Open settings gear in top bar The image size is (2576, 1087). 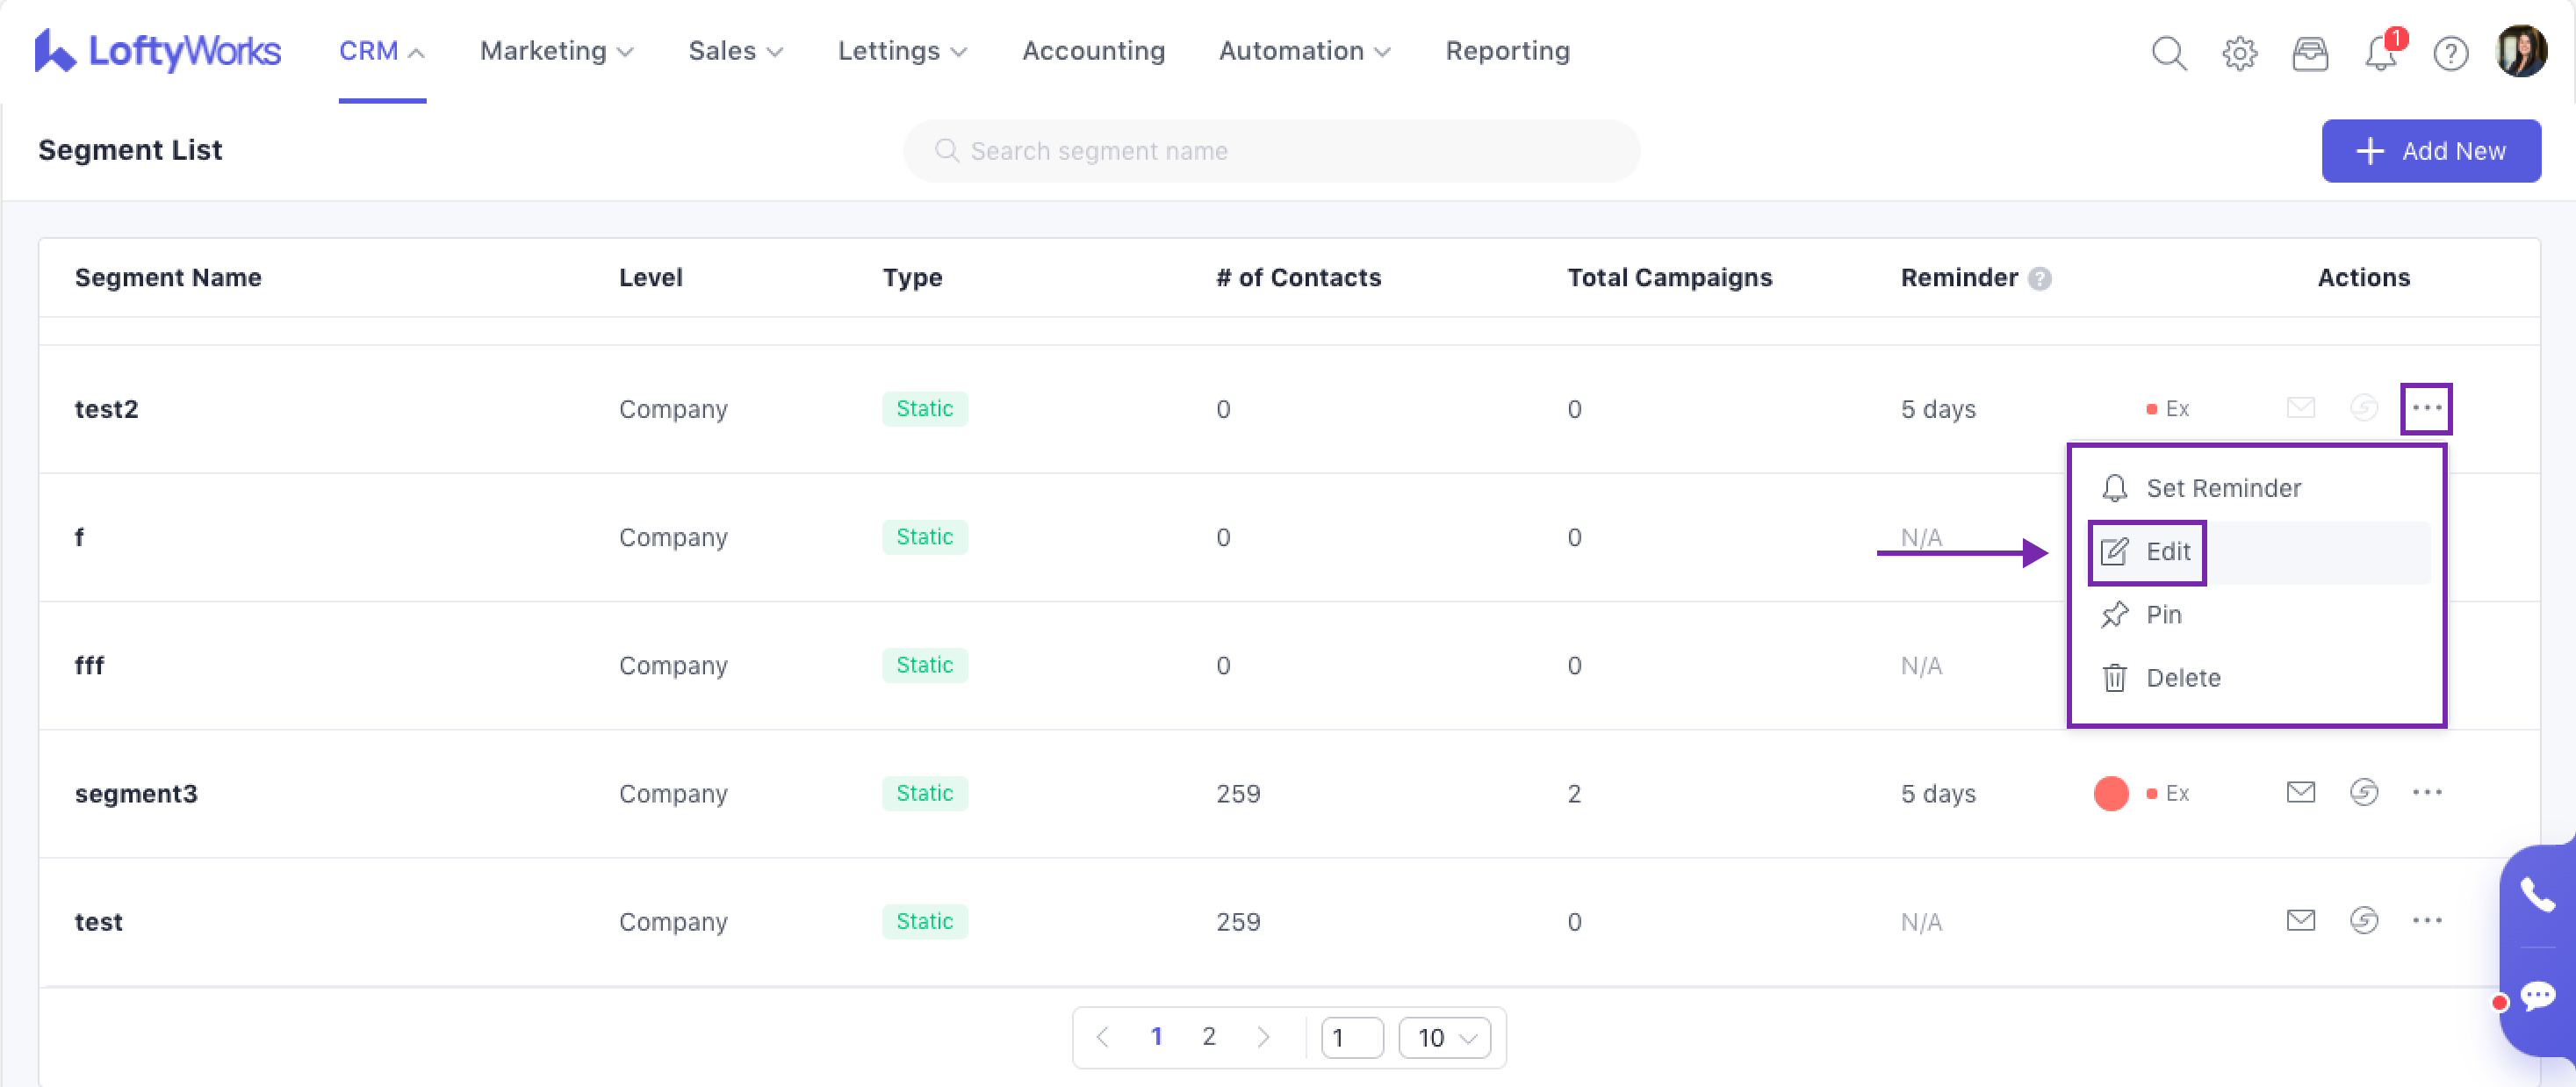coord(2239,52)
